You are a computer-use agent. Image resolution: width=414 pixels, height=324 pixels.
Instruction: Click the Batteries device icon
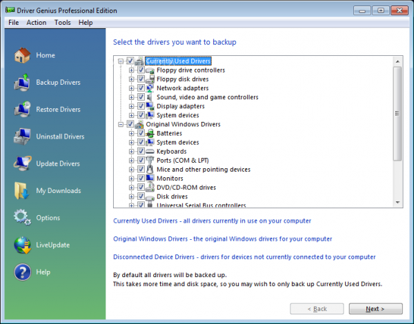click(150, 133)
